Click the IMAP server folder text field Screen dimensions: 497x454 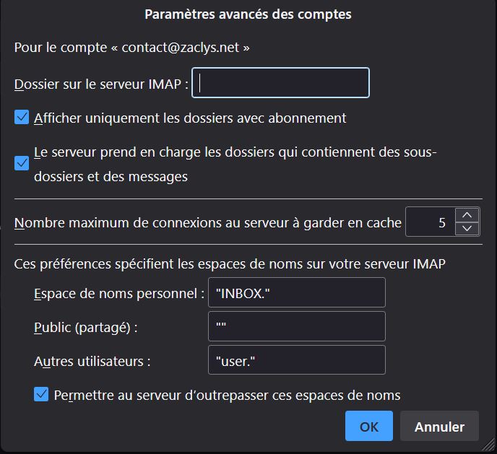tap(280, 83)
